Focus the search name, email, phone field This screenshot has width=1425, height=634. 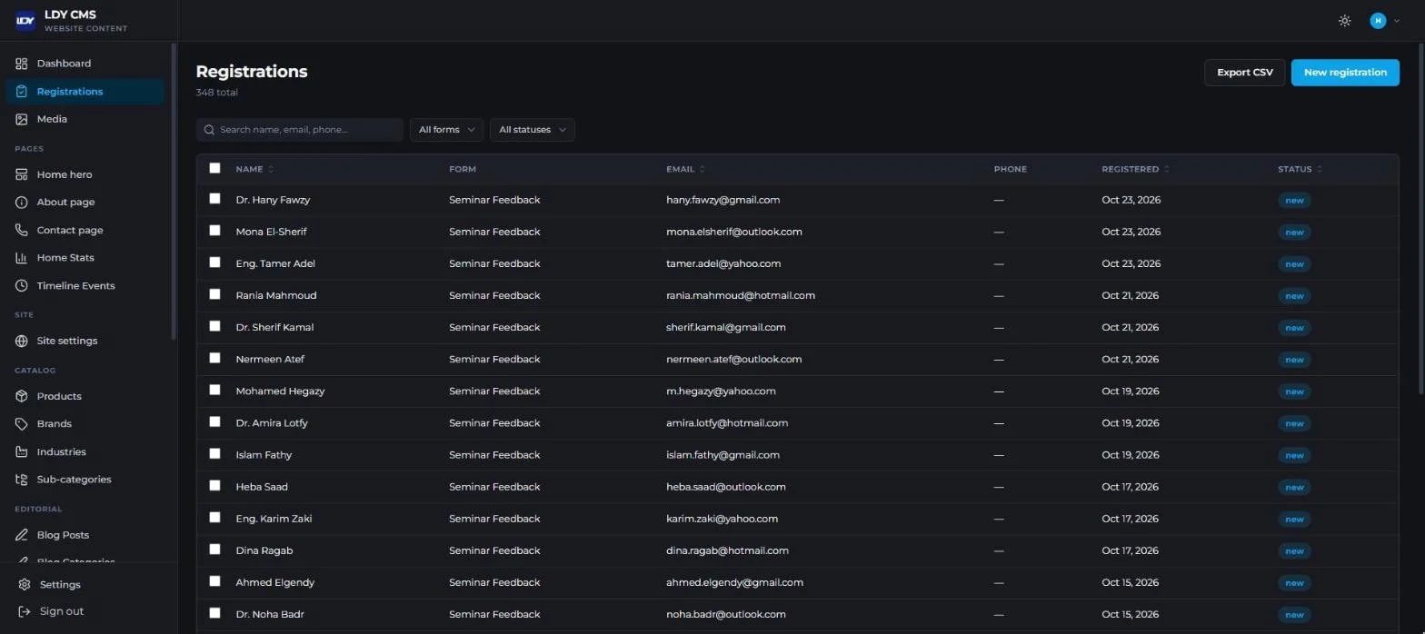(x=300, y=130)
